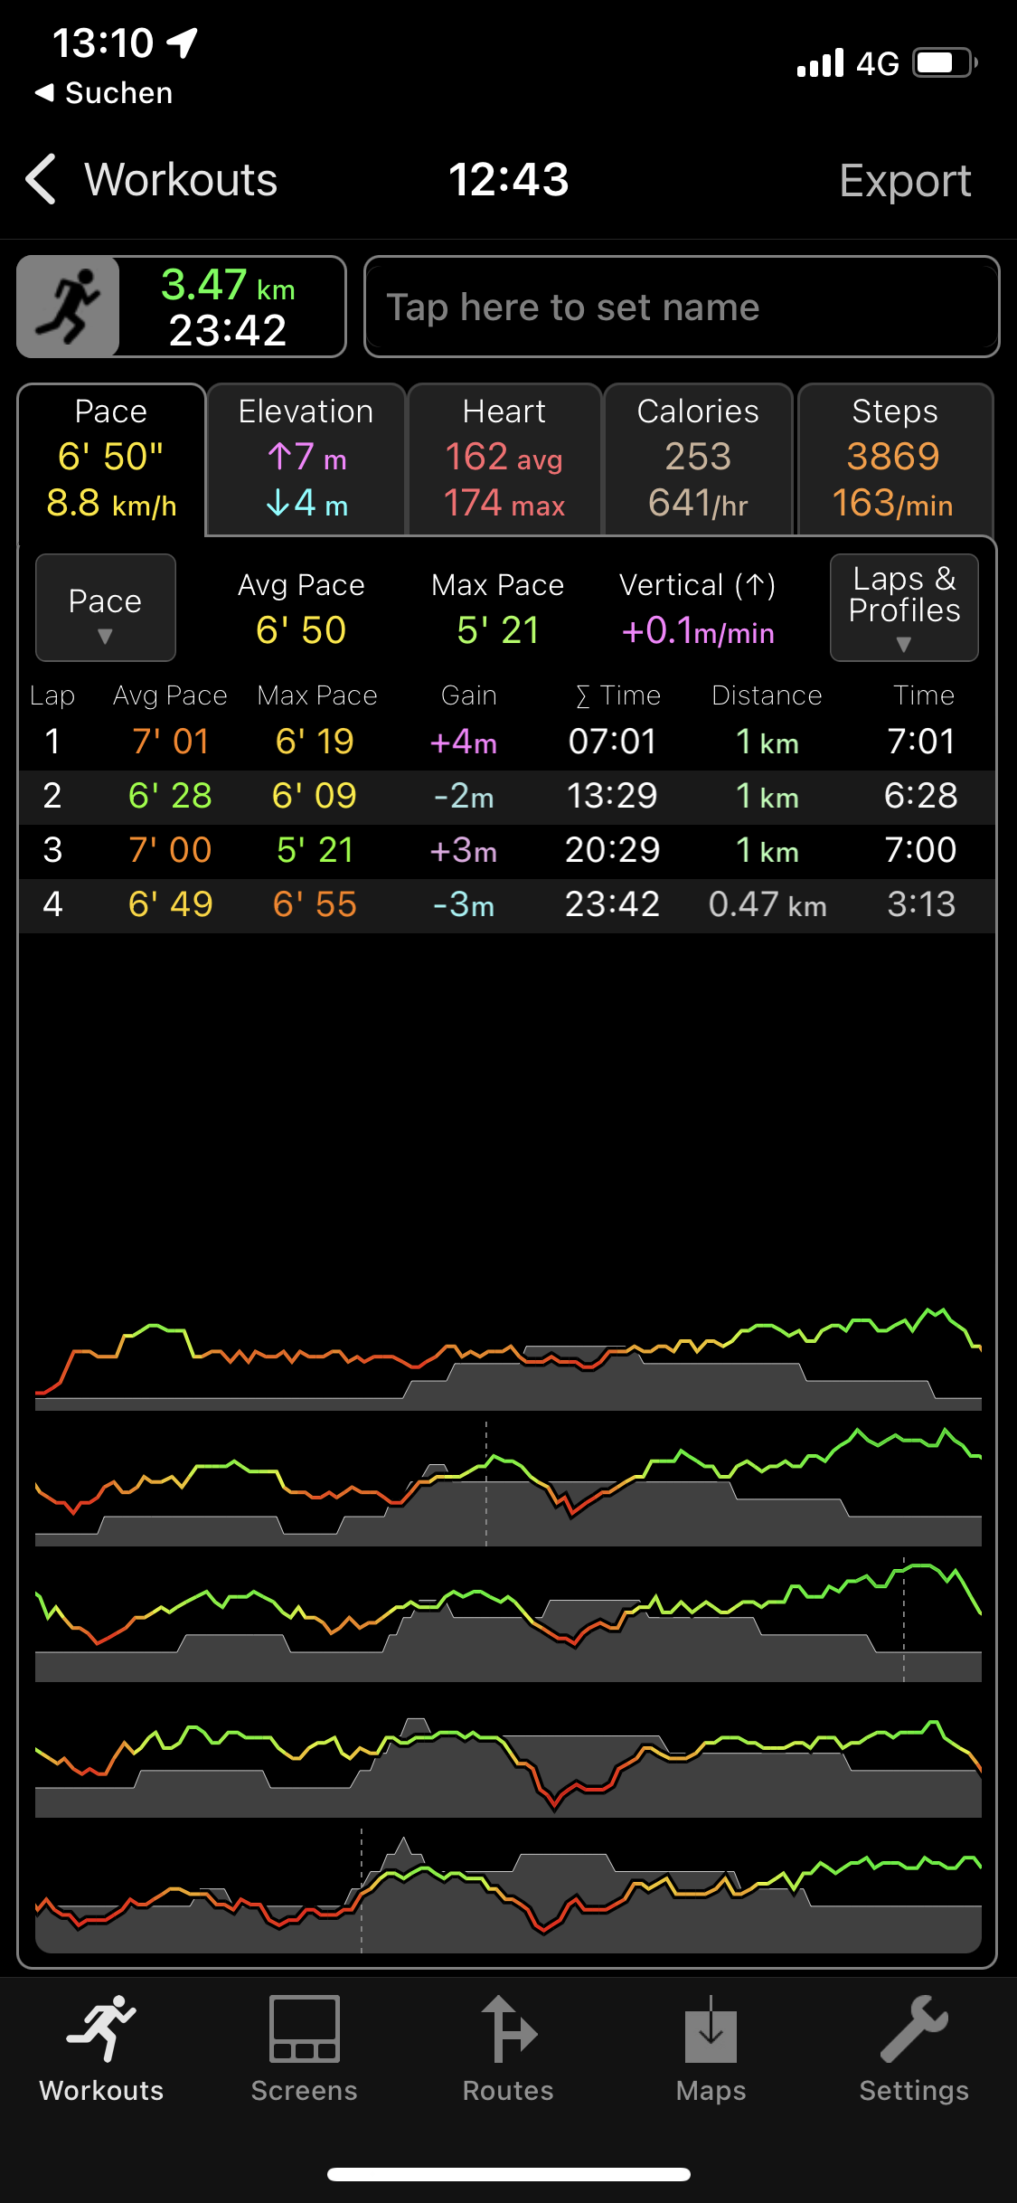Tap the Suchen back arrow in status bar
This screenshot has height=2203, width=1017.
coord(43,92)
